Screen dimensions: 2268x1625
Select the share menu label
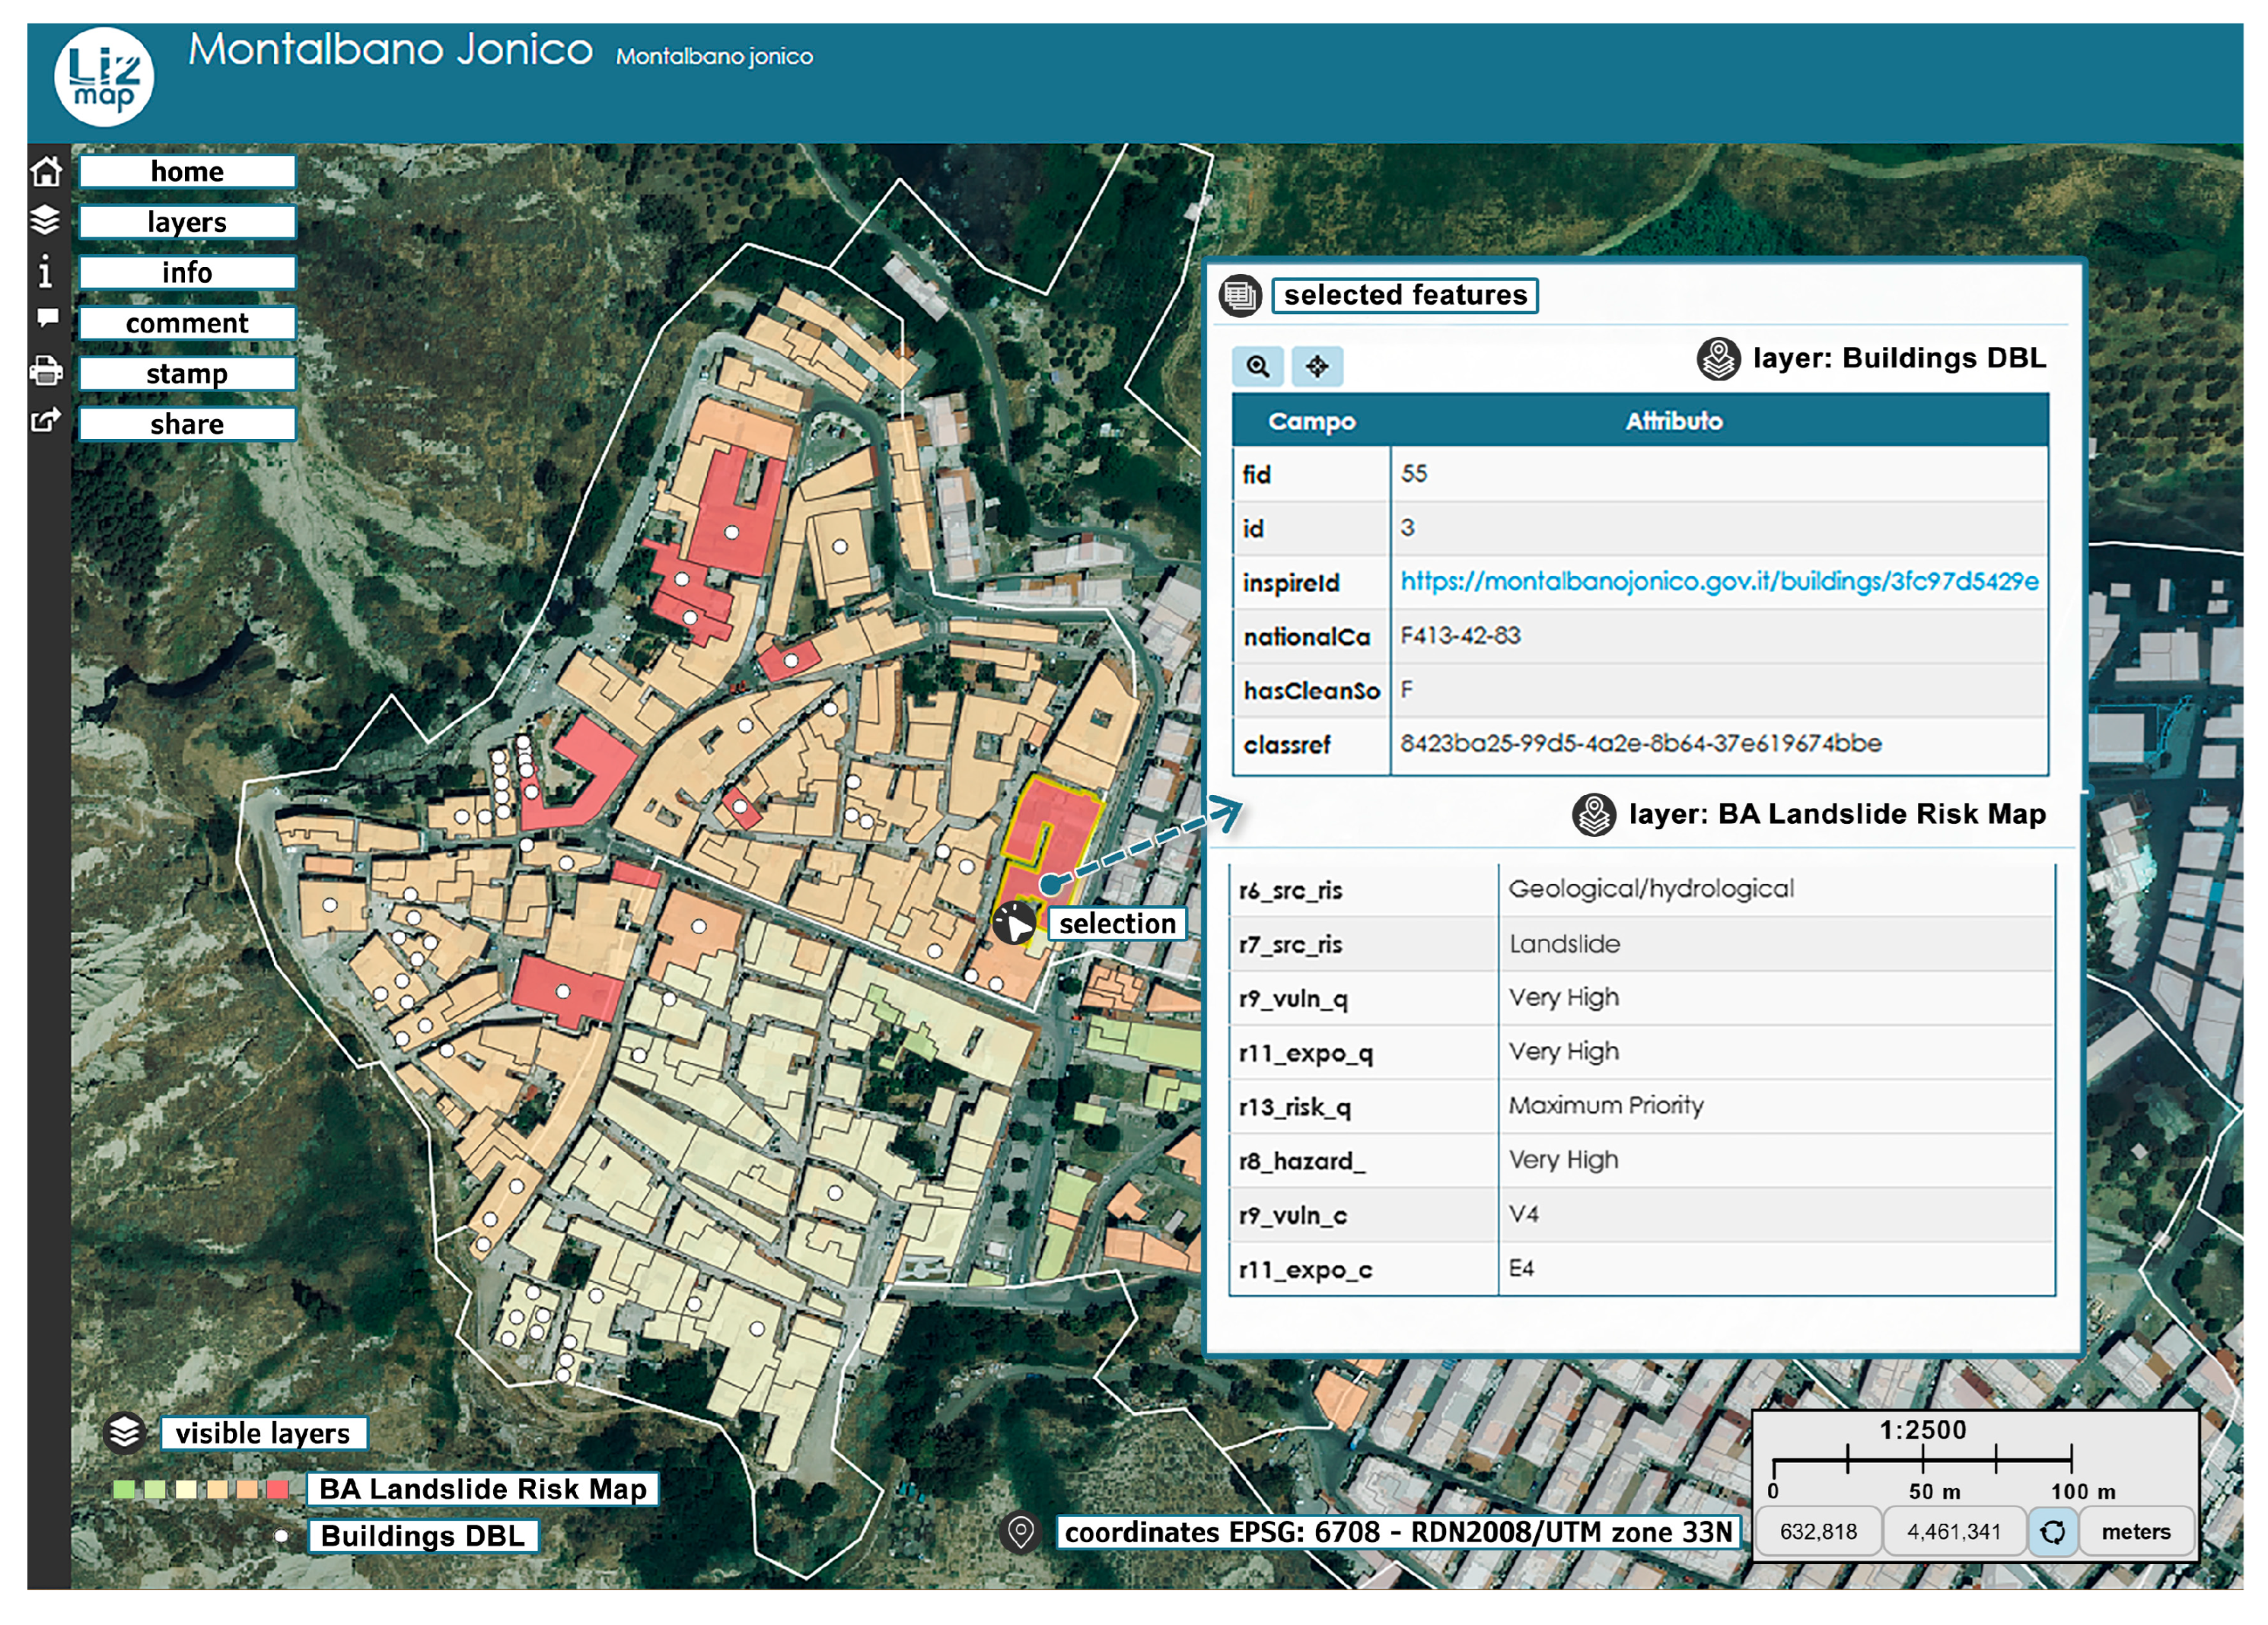[187, 424]
